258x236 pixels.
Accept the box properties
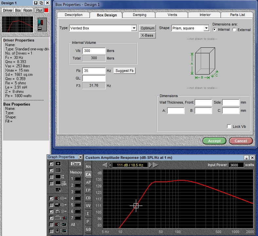click(x=214, y=141)
